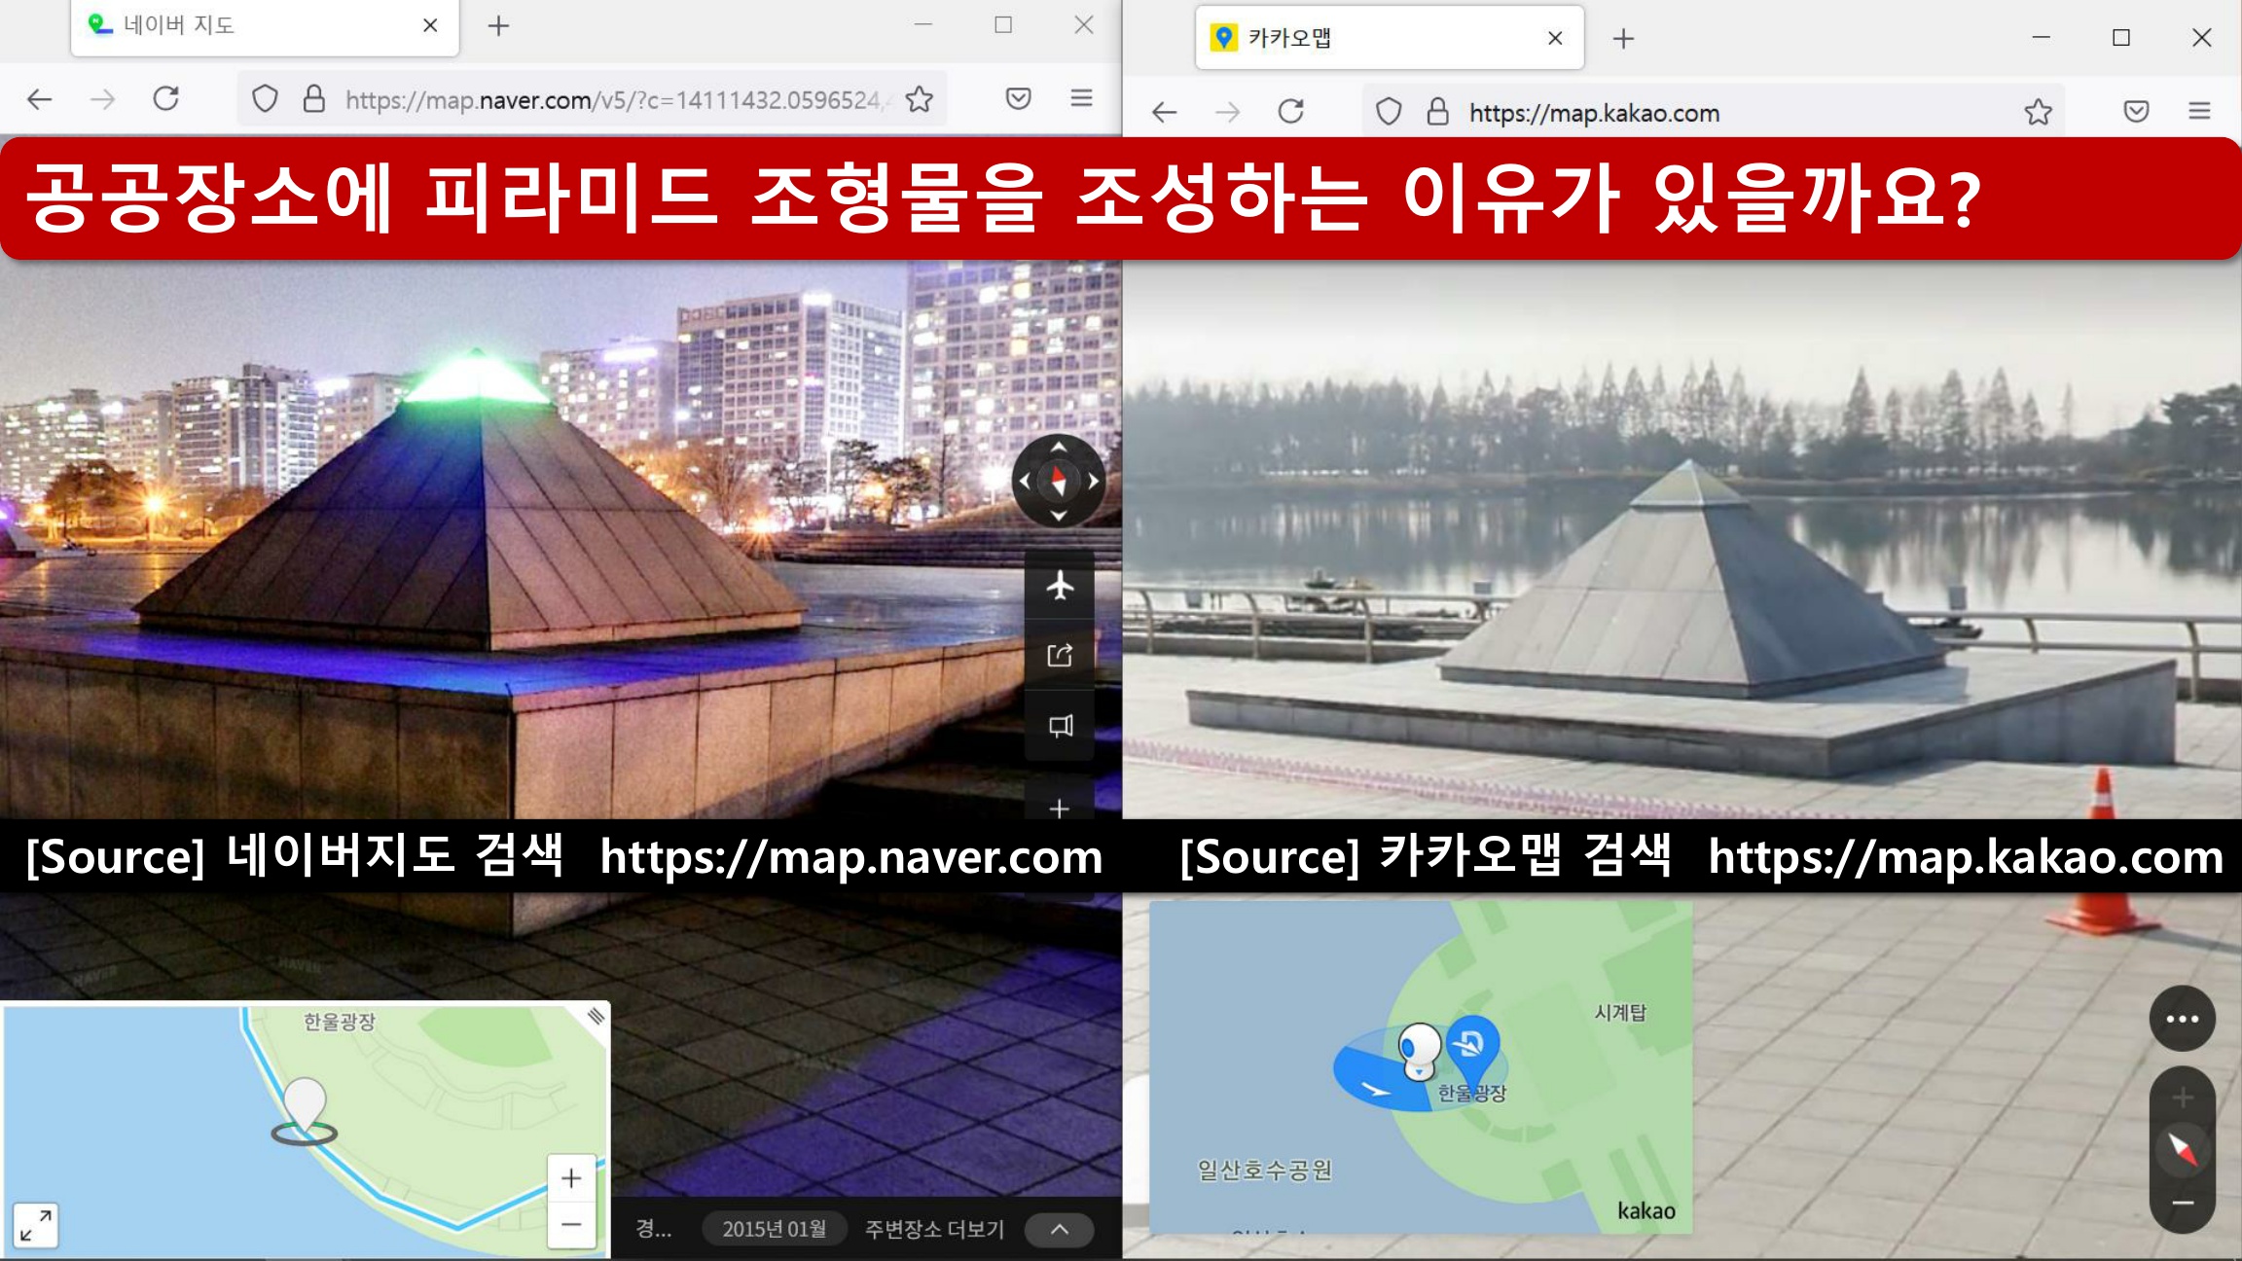Image resolution: width=2242 pixels, height=1261 pixels.
Task: Zoom in the Kakao roadview
Action: tap(2183, 1098)
